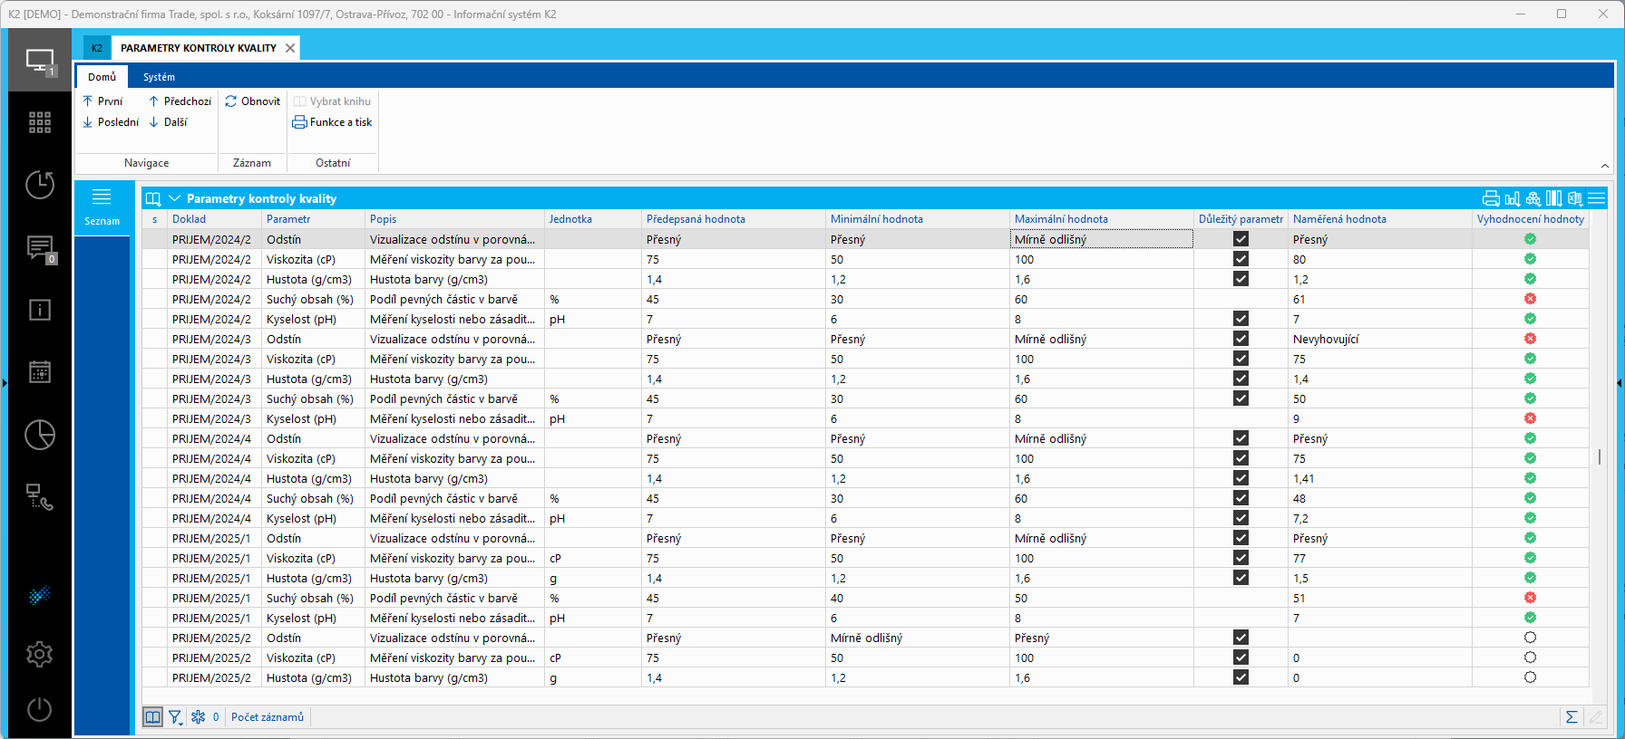This screenshot has height=739, width=1625.
Task: Click the vertical scrollbar of the grid
Action: (x=1600, y=456)
